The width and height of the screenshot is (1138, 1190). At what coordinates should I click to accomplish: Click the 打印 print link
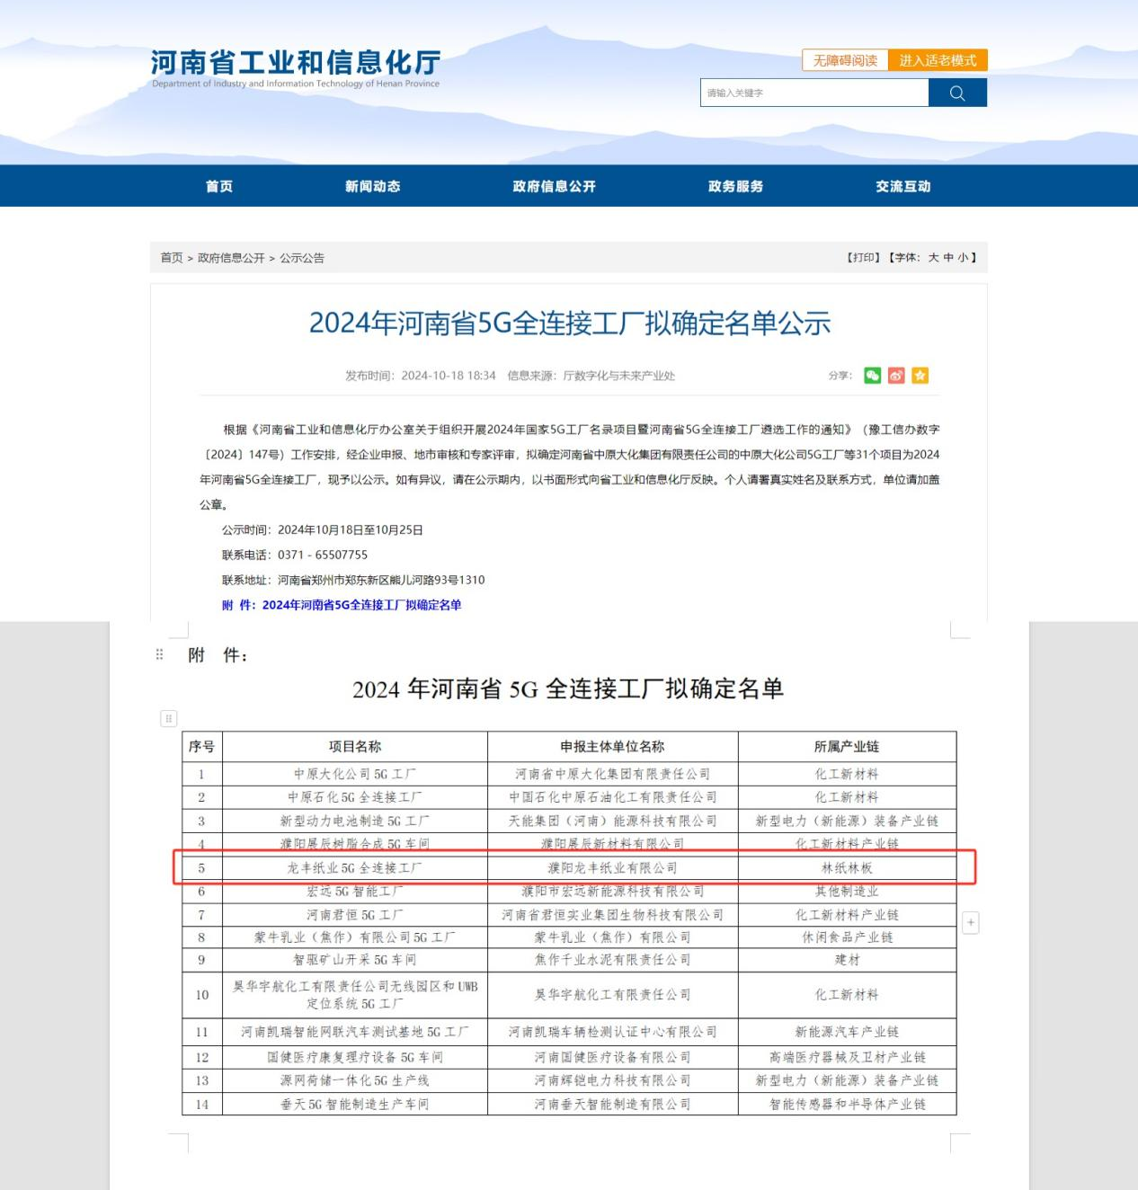tap(864, 258)
